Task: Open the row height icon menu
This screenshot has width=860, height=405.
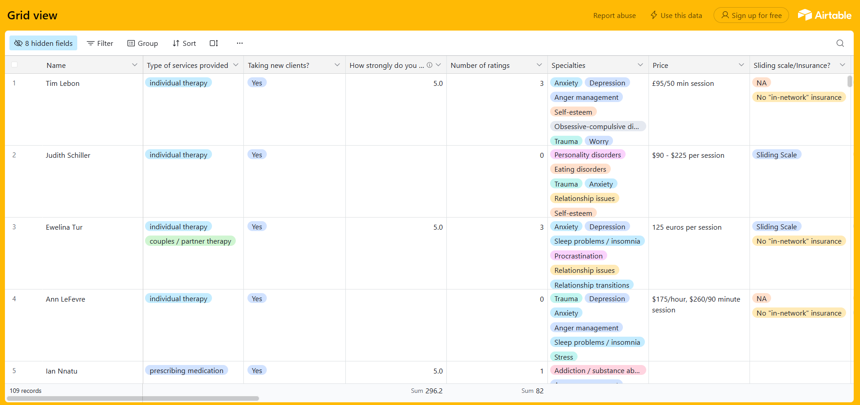Action: [x=214, y=43]
